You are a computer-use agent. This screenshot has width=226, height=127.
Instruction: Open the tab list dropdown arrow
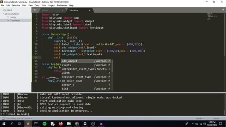pos(223,10)
